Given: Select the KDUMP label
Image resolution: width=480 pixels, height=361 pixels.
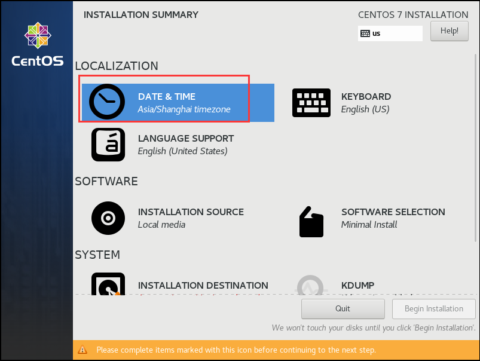Looking at the screenshot, I should [357, 285].
